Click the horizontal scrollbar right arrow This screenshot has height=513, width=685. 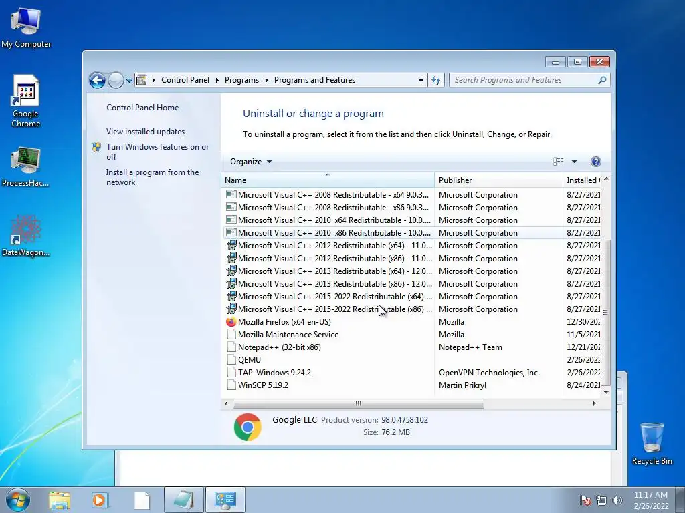pos(594,403)
